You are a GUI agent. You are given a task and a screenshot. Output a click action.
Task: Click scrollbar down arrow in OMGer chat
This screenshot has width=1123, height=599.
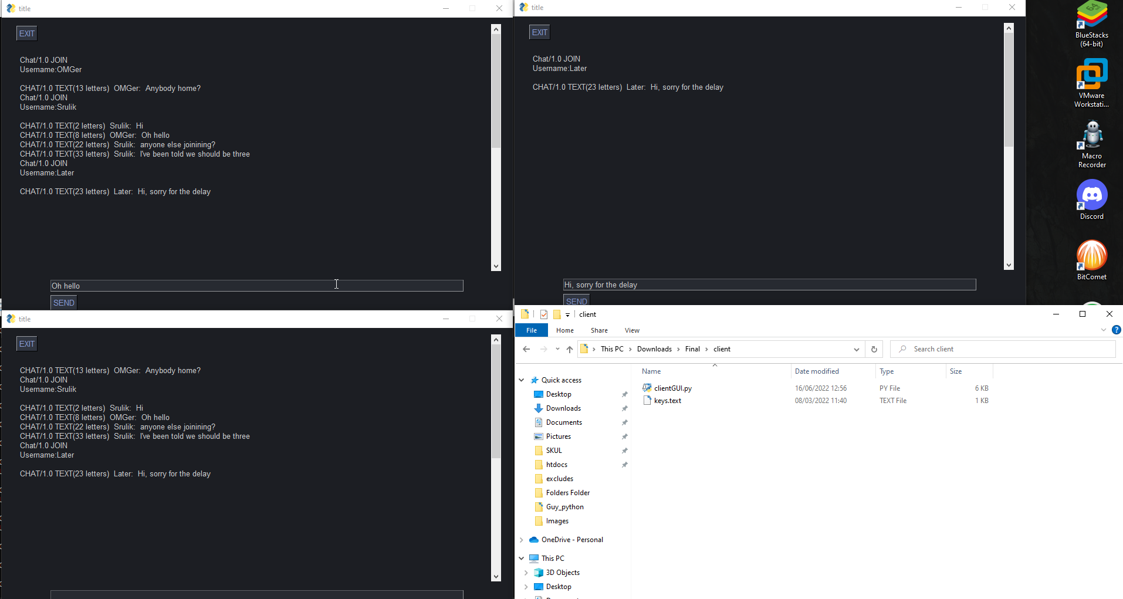click(x=496, y=266)
